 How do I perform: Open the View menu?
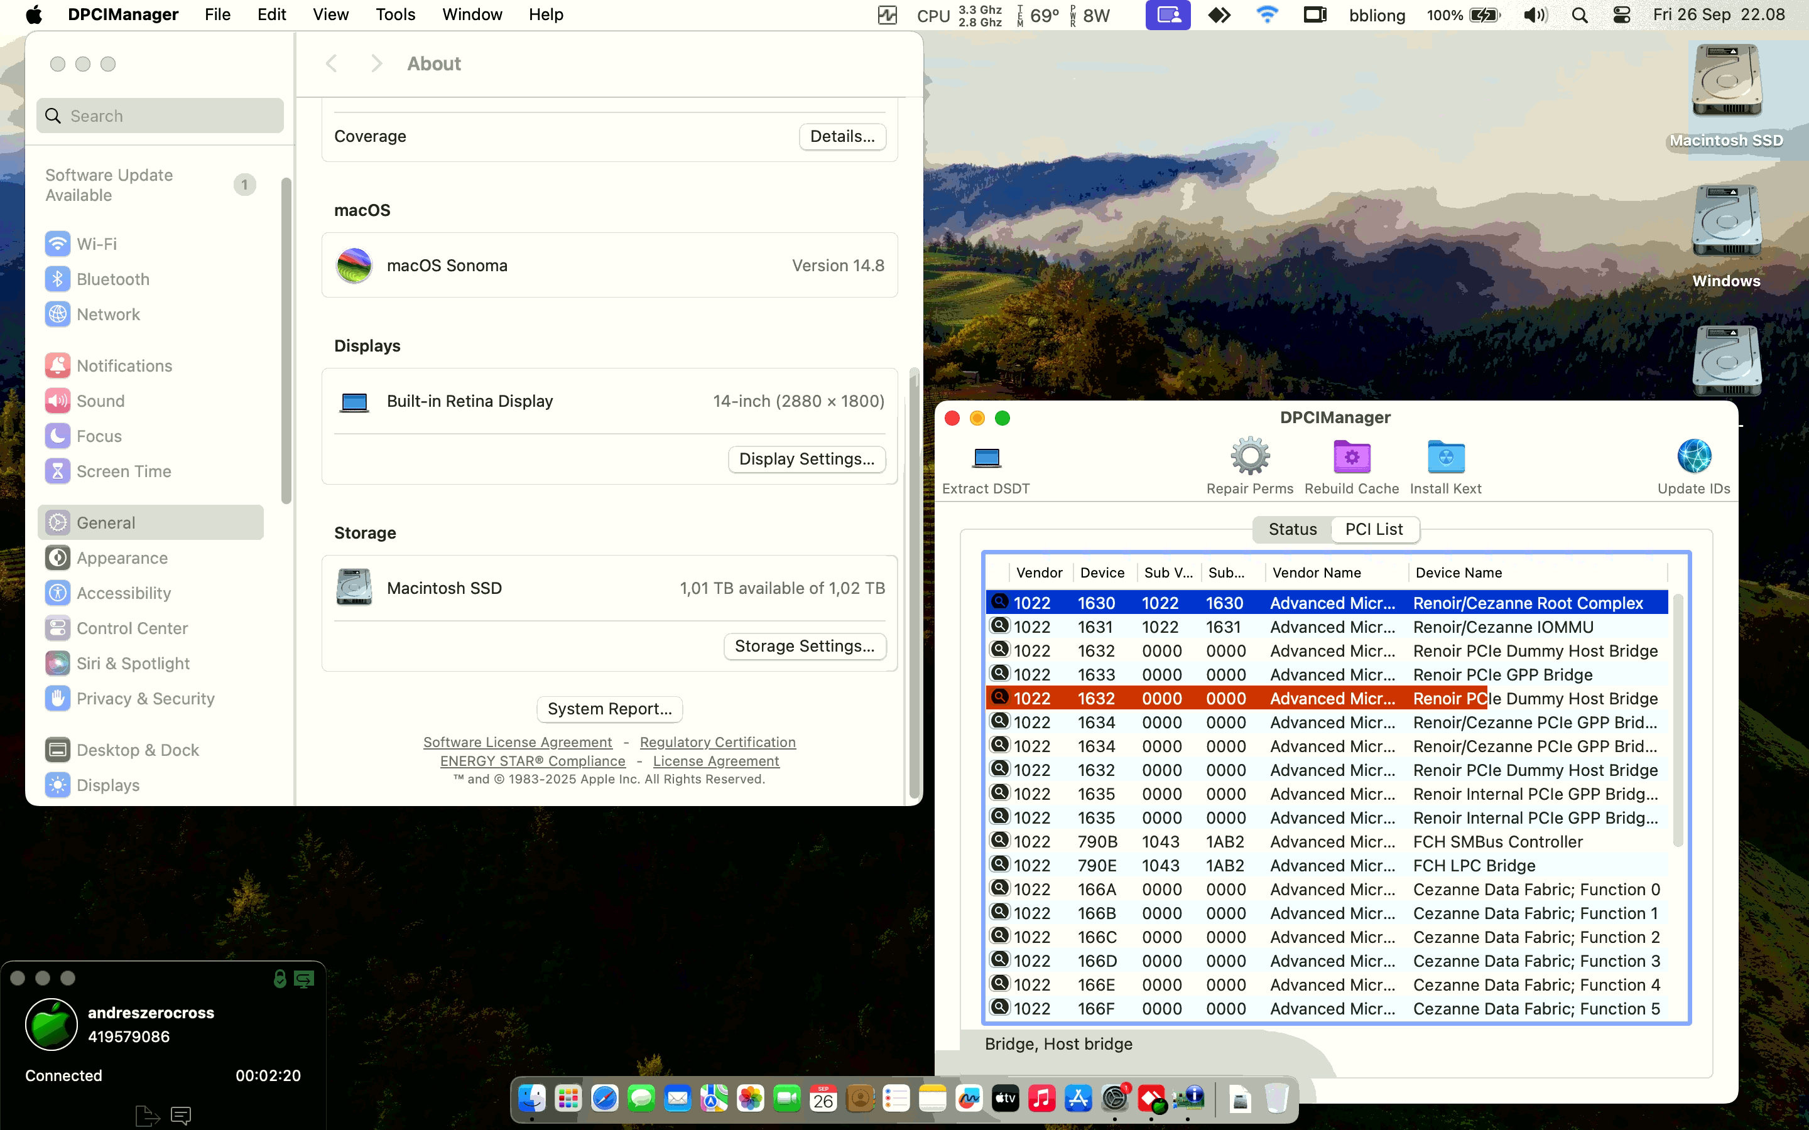click(x=330, y=15)
